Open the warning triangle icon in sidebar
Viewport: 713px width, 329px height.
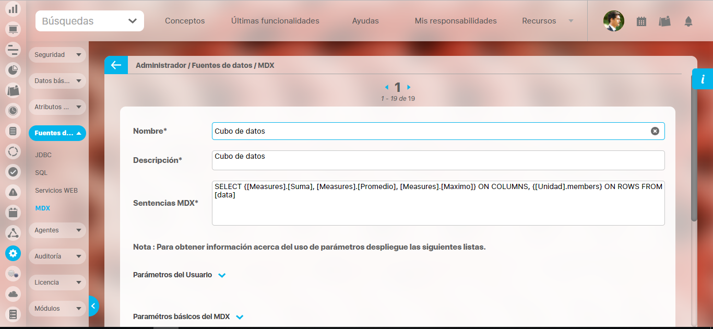point(13,192)
